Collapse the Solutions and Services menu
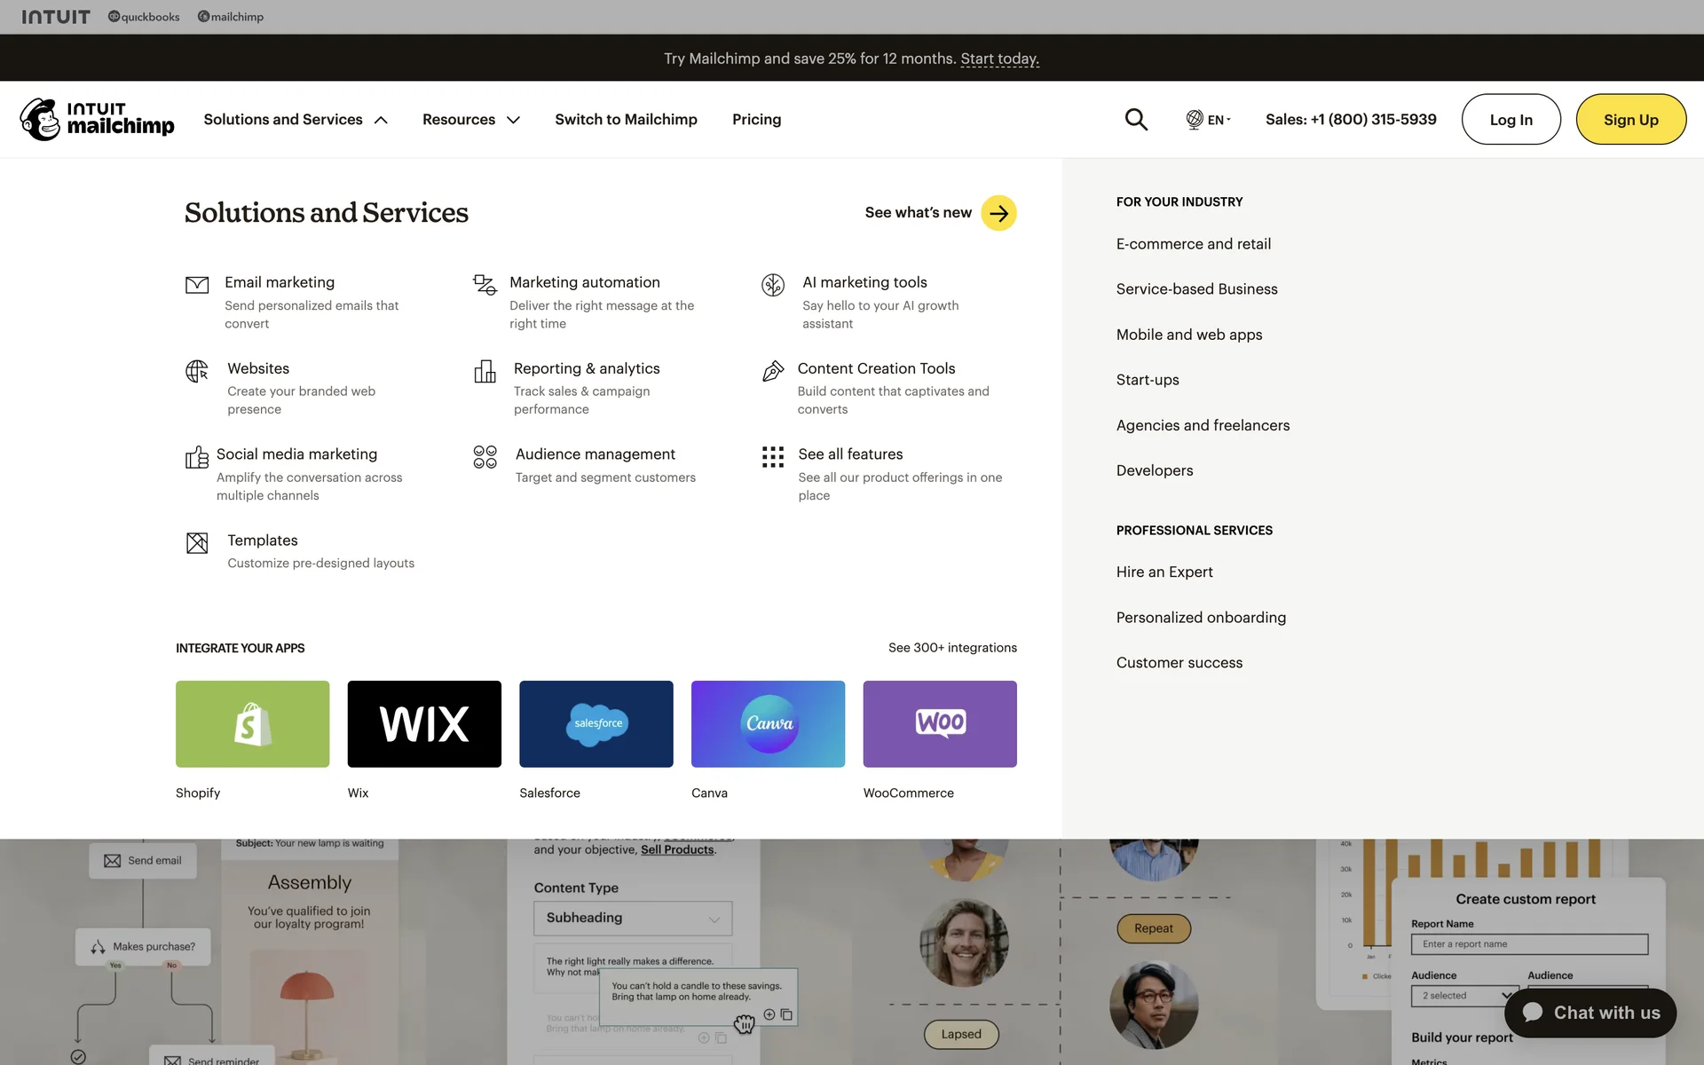This screenshot has width=1704, height=1065. click(x=296, y=120)
